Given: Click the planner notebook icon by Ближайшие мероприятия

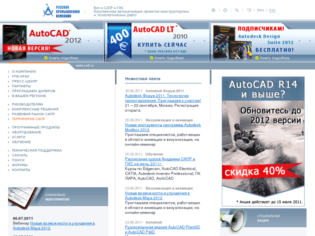Looking at the screenshot, I should (23, 197).
